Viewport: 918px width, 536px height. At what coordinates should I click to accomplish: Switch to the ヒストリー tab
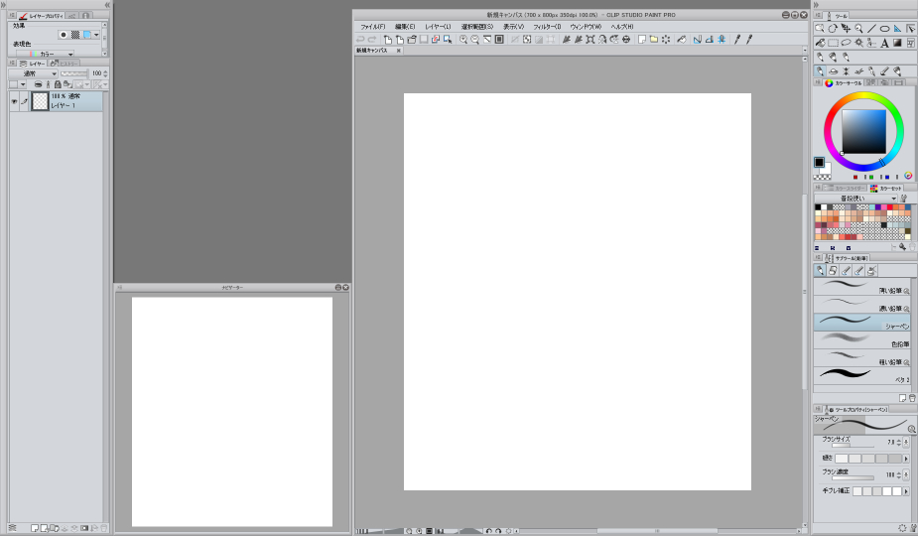(64, 64)
